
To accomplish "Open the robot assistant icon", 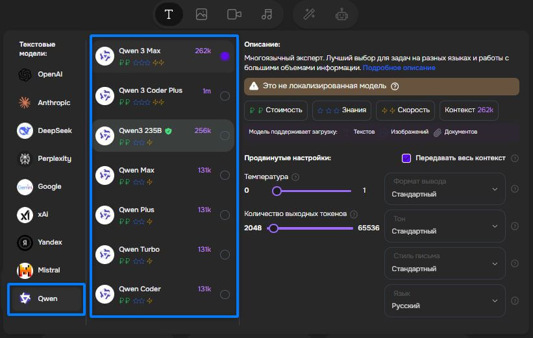I will [x=341, y=14].
